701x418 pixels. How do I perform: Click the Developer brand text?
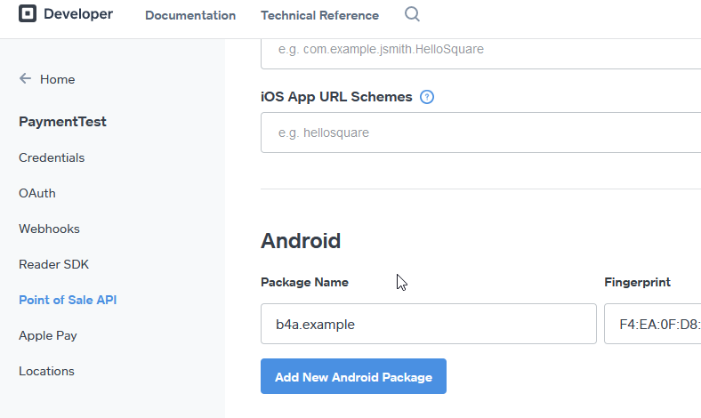[78, 14]
